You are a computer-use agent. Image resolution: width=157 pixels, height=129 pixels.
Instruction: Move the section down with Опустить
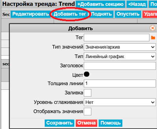pos(128,14)
